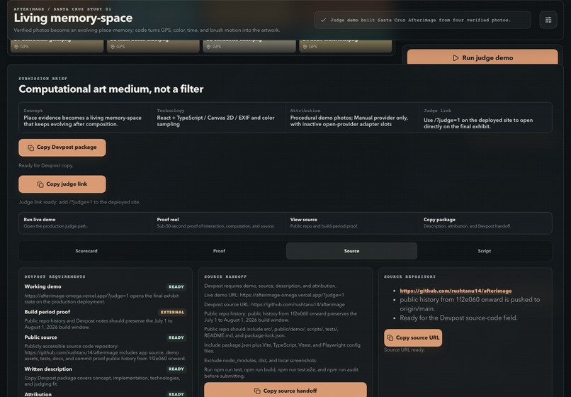Click the Living memory-space page title
Viewport: 571px width, 397px height.
tap(73, 18)
